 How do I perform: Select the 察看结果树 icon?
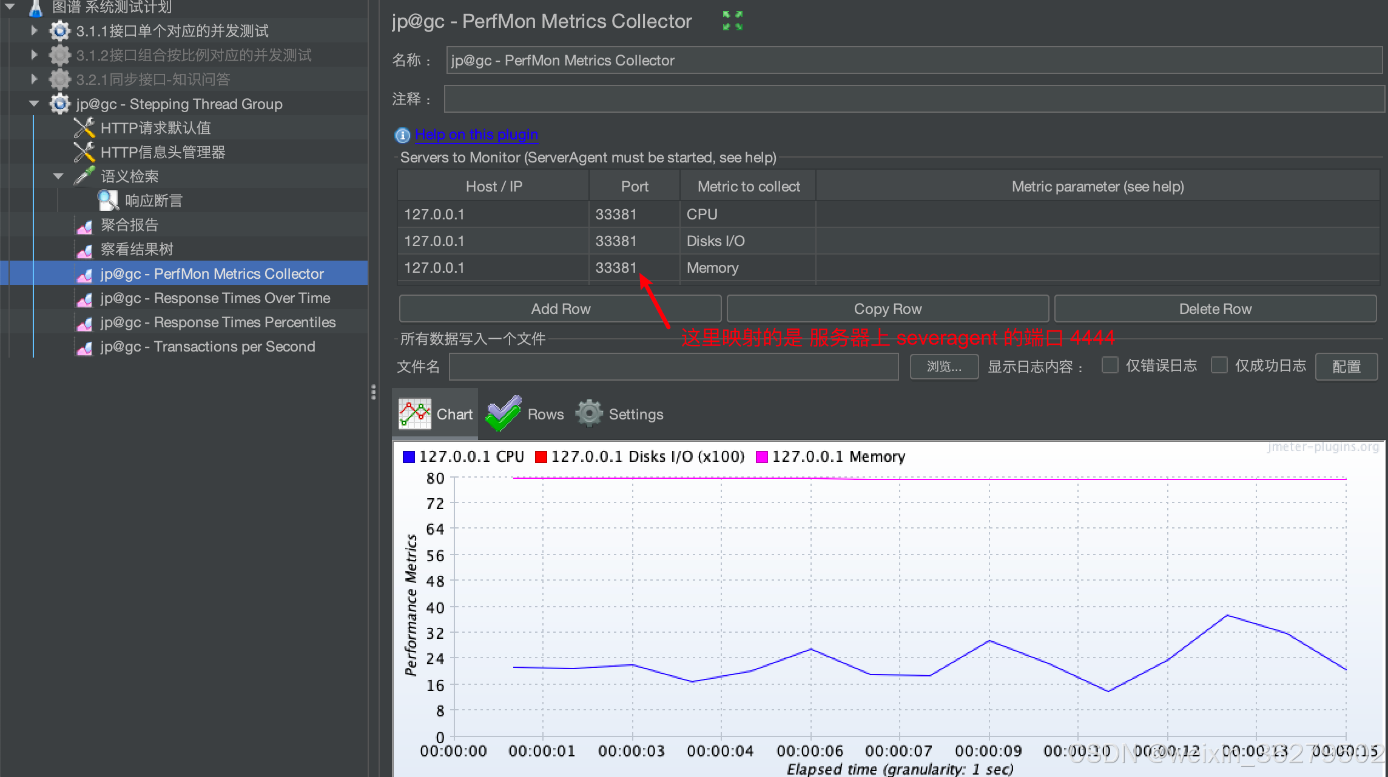(85, 248)
